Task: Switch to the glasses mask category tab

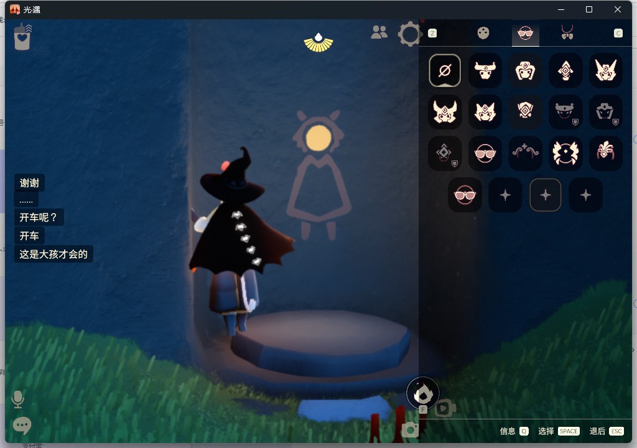Action: [x=525, y=34]
